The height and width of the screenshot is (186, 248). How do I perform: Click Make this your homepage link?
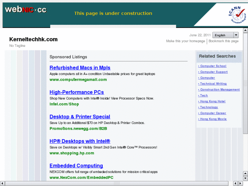click(185, 41)
